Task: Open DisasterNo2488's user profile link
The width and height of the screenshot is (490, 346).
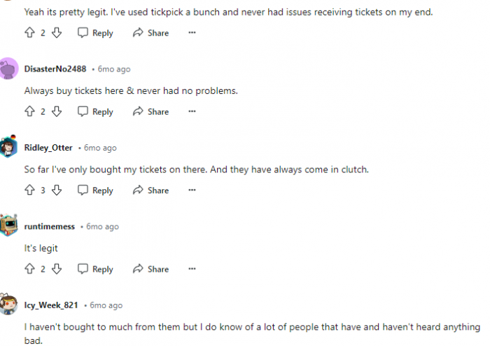Action: (55, 69)
